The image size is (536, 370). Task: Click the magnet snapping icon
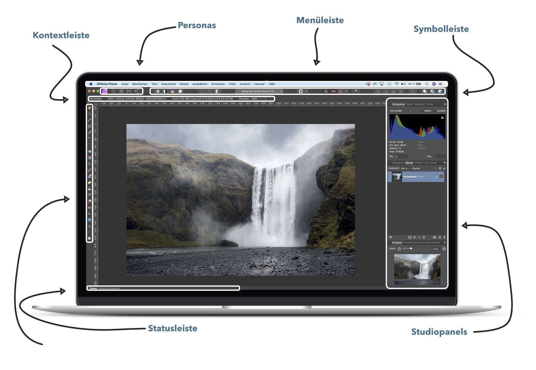point(341,91)
